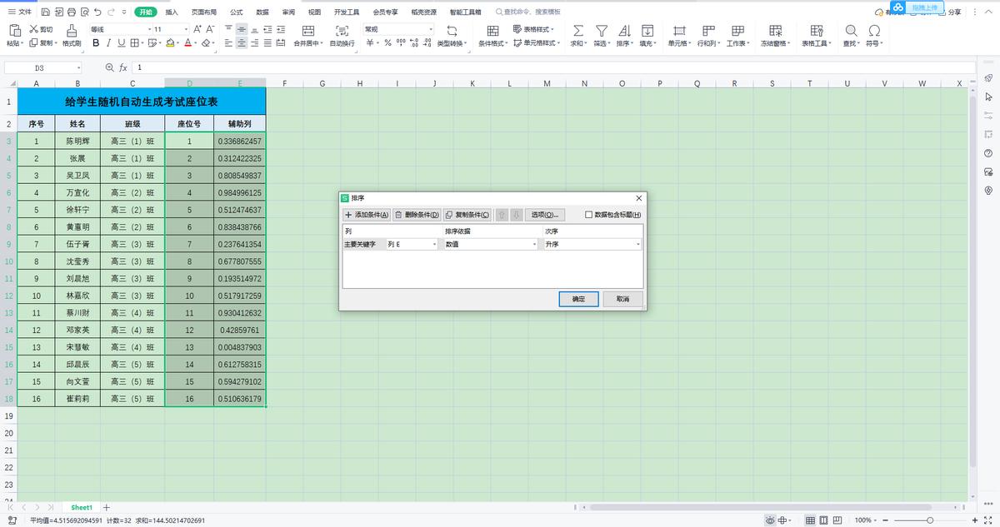Switch to the 插入 ribbon tab

tap(172, 12)
